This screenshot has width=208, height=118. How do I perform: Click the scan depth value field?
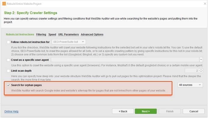pyautogui.click(x=192, y=71)
